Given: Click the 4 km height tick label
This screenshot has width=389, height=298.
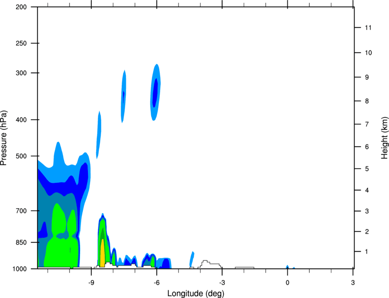Looking at the screenshot, I should pyautogui.click(x=367, y=190).
